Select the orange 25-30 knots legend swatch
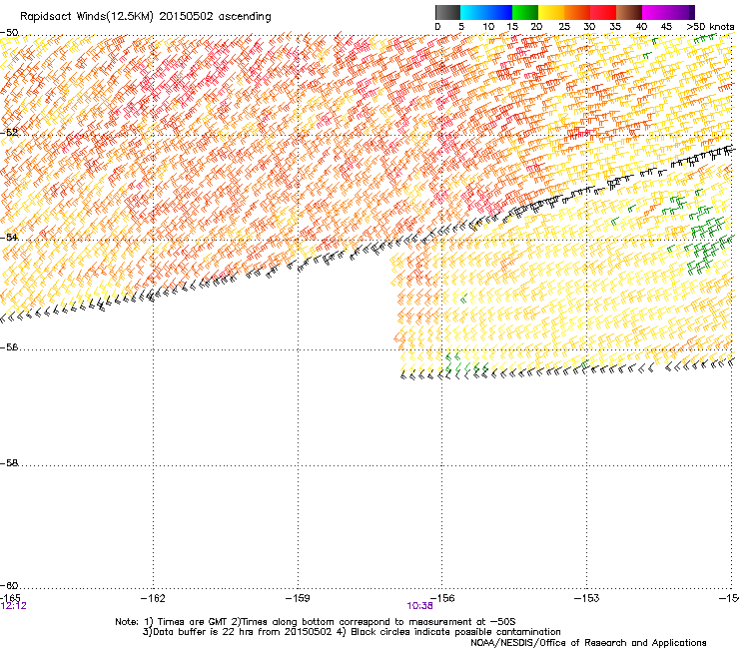Image resolution: width=739 pixels, height=649 pixels. (577, 12)
